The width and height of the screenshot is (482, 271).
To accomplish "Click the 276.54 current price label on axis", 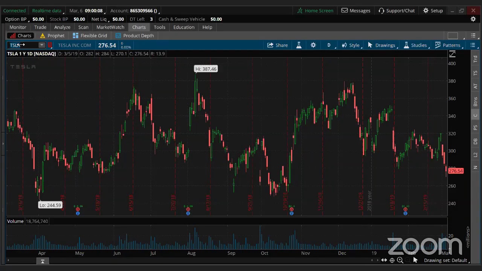I will [x=456, y=171].
